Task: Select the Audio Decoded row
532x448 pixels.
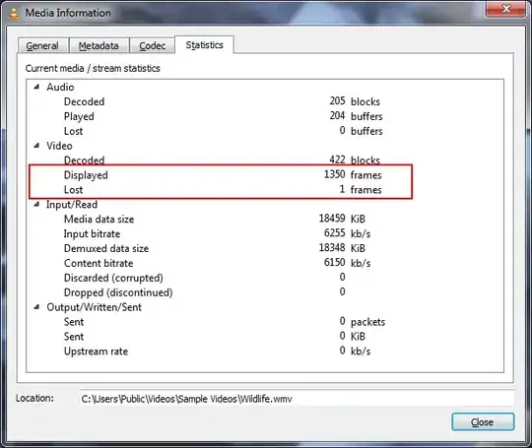Action: [x=265, y=101]
